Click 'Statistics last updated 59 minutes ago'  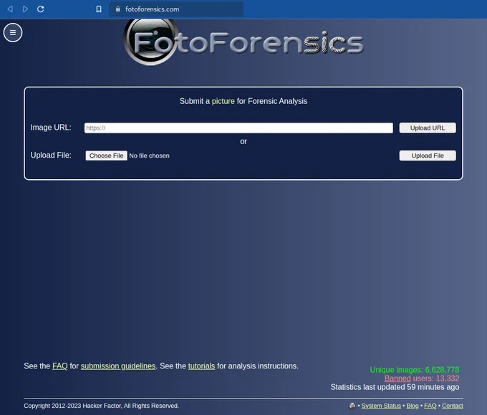point(395,387)
